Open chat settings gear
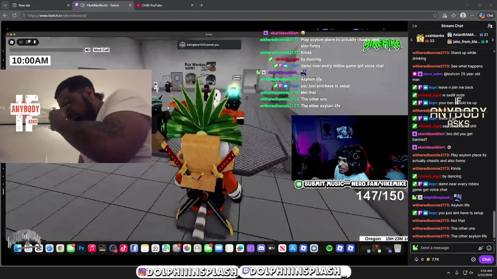This screenshot has width=497, height=279. 473,260
